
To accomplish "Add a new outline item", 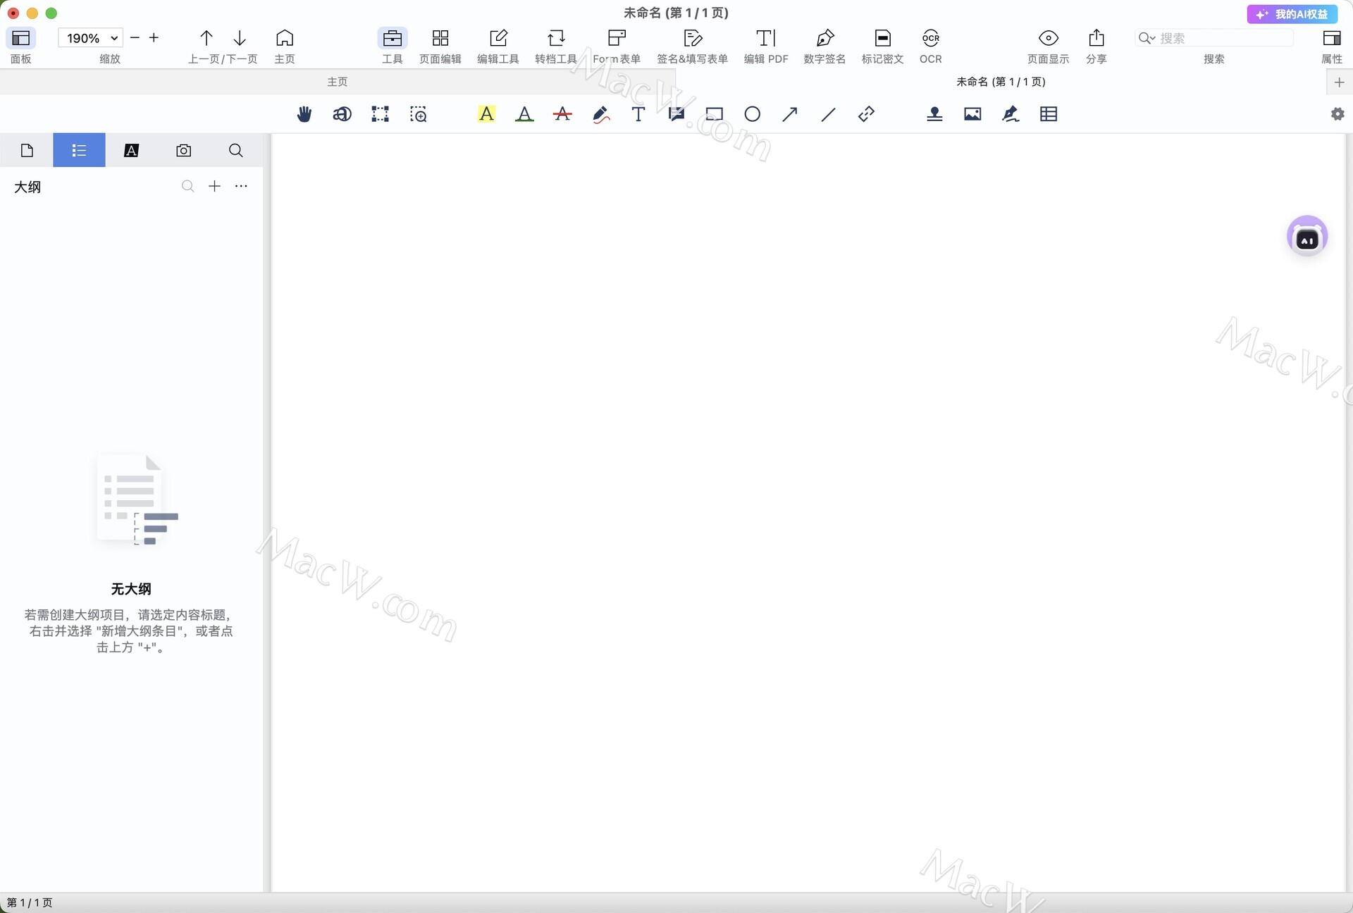I will coord(214,186).
